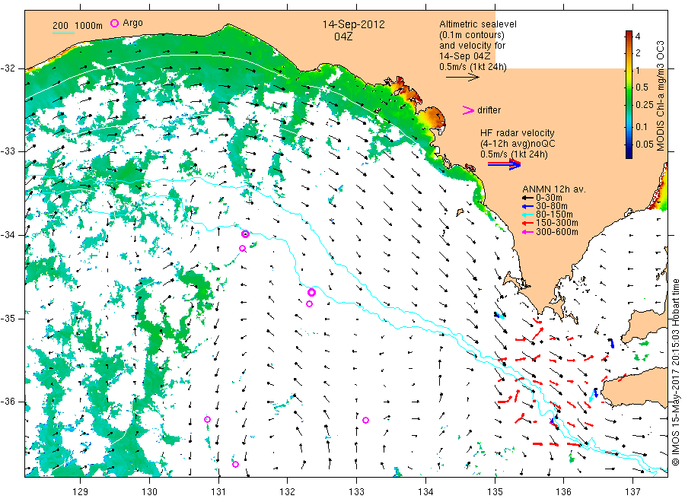Viewport: 685px width, 502px height.
Task: Click the Argo marker near 130.8°E, 36.2°S
Action: [x=208, y=420]
